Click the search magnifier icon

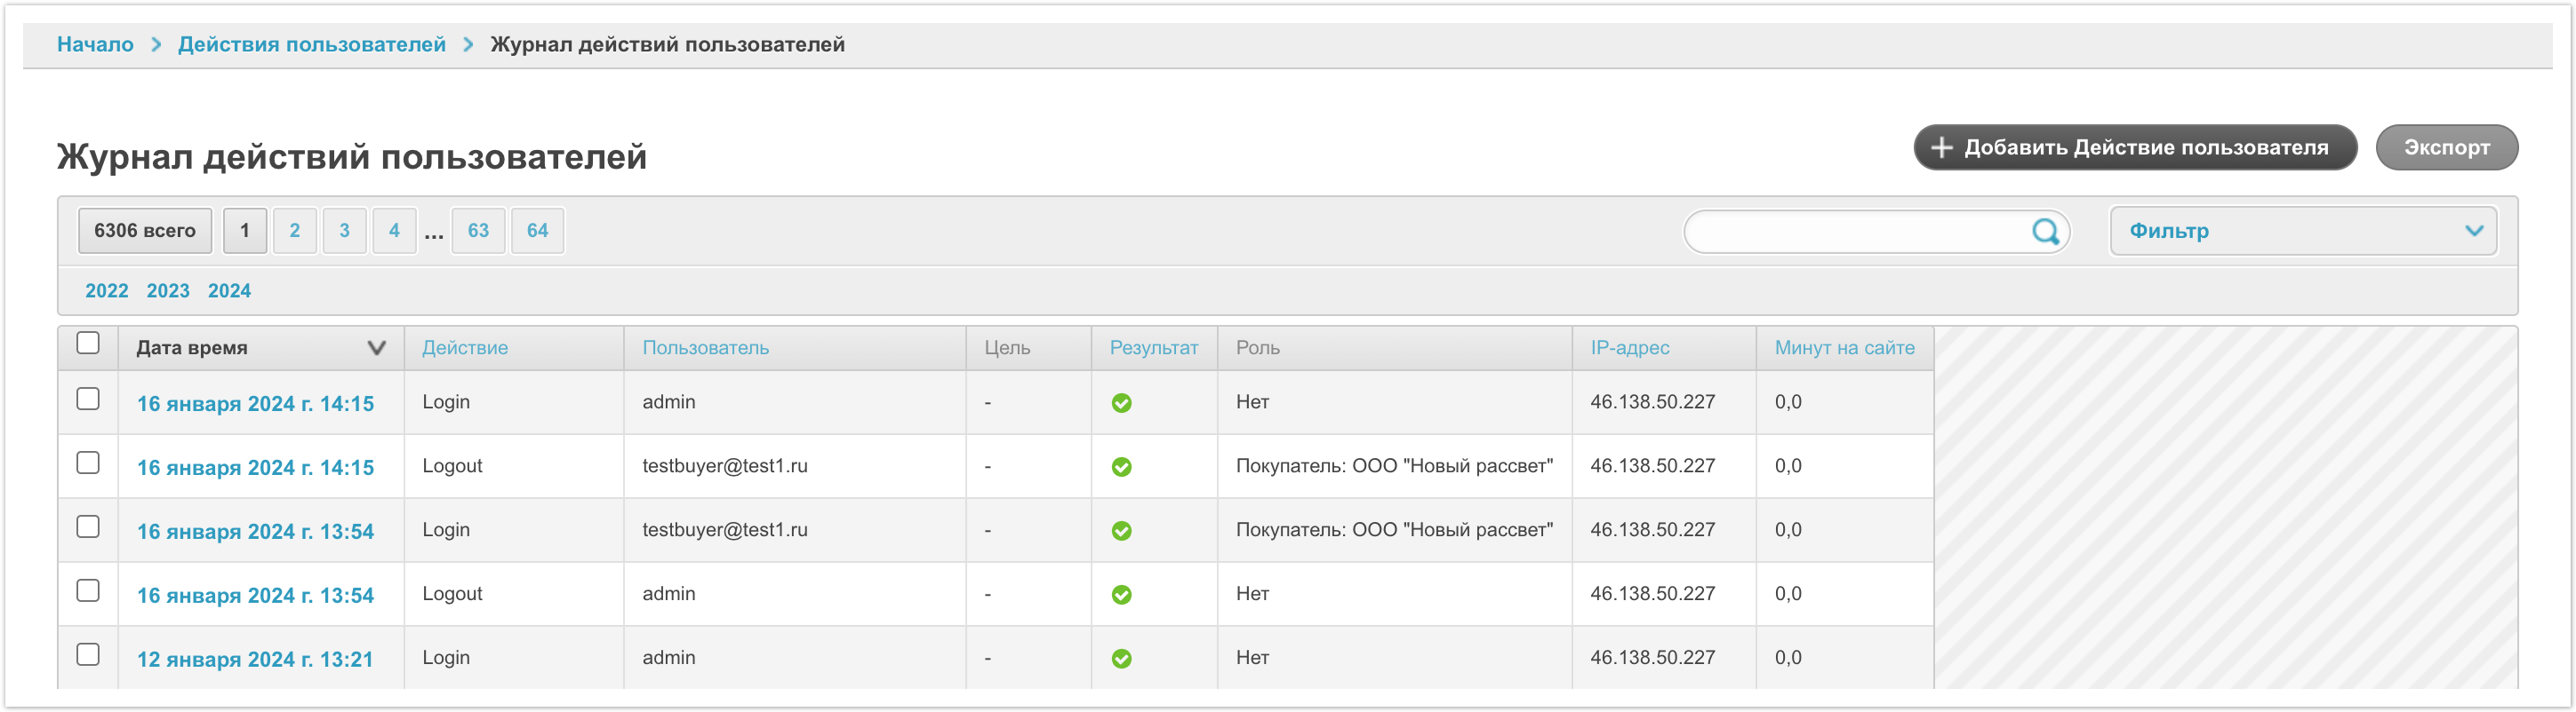tap(2045, 232)
